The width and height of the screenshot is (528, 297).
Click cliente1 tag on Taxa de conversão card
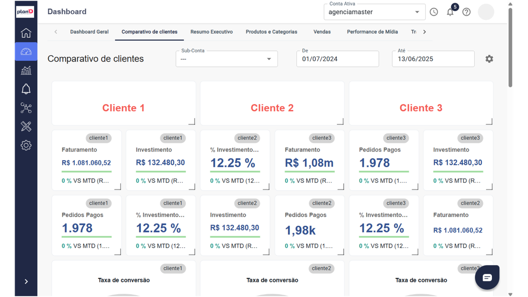(173, 268)
